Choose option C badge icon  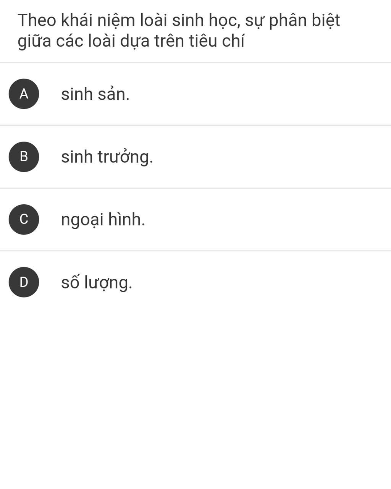point(24,219)
